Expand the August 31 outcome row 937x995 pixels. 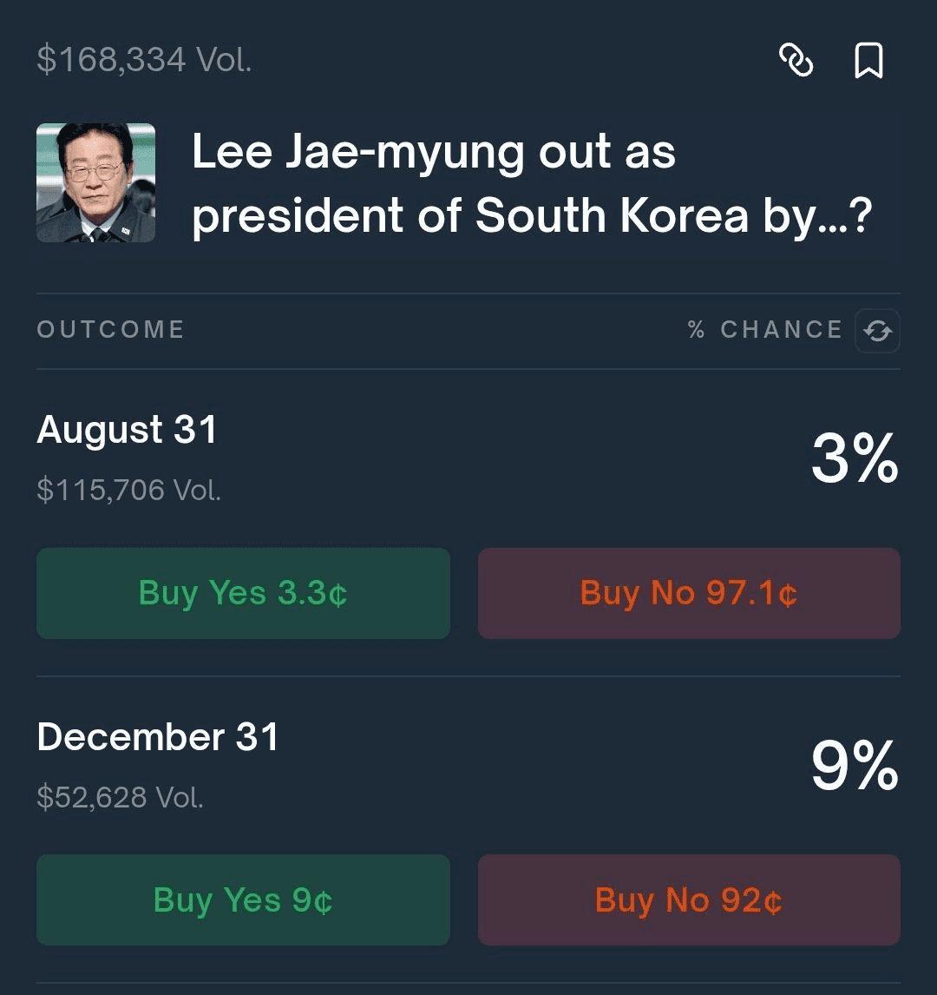point(468,457)
